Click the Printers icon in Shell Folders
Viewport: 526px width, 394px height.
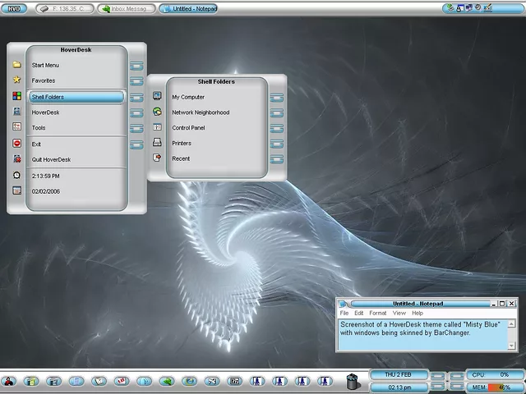tap(157, 143)
